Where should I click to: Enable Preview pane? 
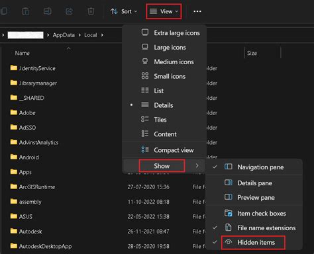coord(254,198)
